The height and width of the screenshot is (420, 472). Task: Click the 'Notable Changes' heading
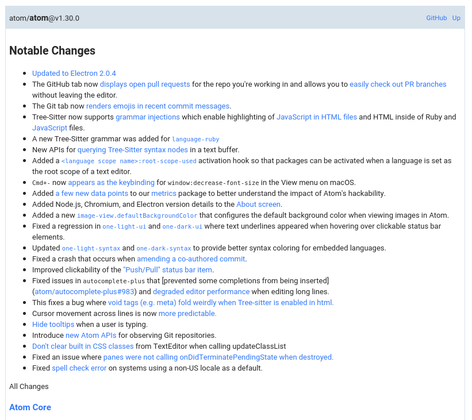[52, 51]
